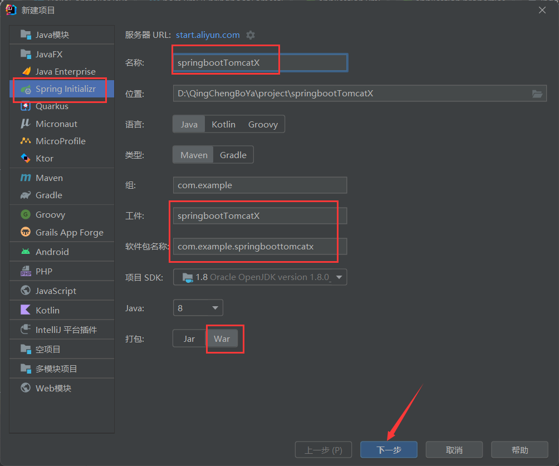
Task: Click the JavaScript globe icon
Action: (x=26, y=291)
